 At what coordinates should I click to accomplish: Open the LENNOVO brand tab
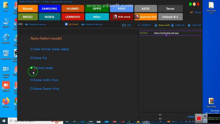[73, 17]
